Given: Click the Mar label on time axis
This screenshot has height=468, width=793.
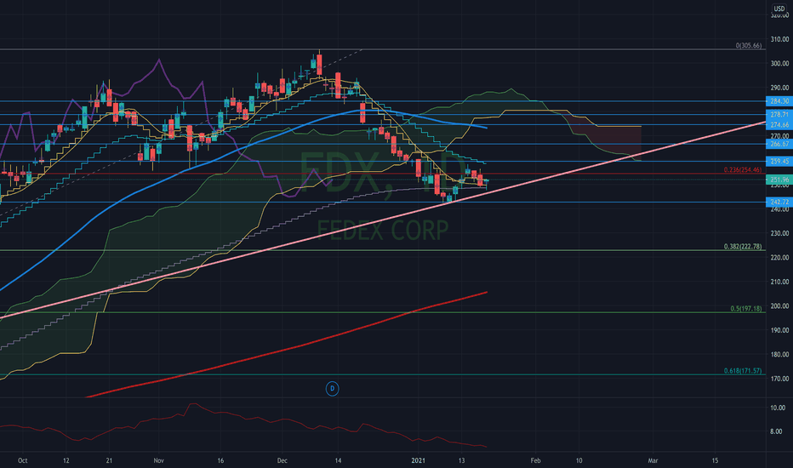Looking at the screenshot, I should point(653,460).
